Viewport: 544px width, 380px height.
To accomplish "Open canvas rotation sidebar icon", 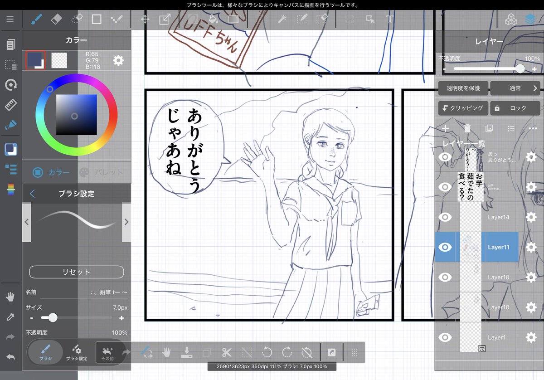I will pyautogui.click(x=10, y=85).
